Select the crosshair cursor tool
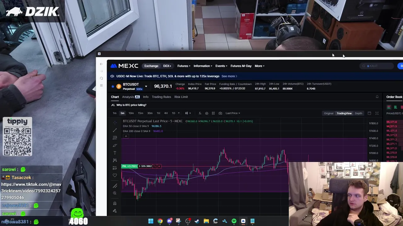 click(115, 122)
